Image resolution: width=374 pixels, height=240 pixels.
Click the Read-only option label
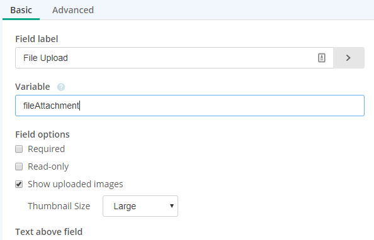[x=48, y=166]
